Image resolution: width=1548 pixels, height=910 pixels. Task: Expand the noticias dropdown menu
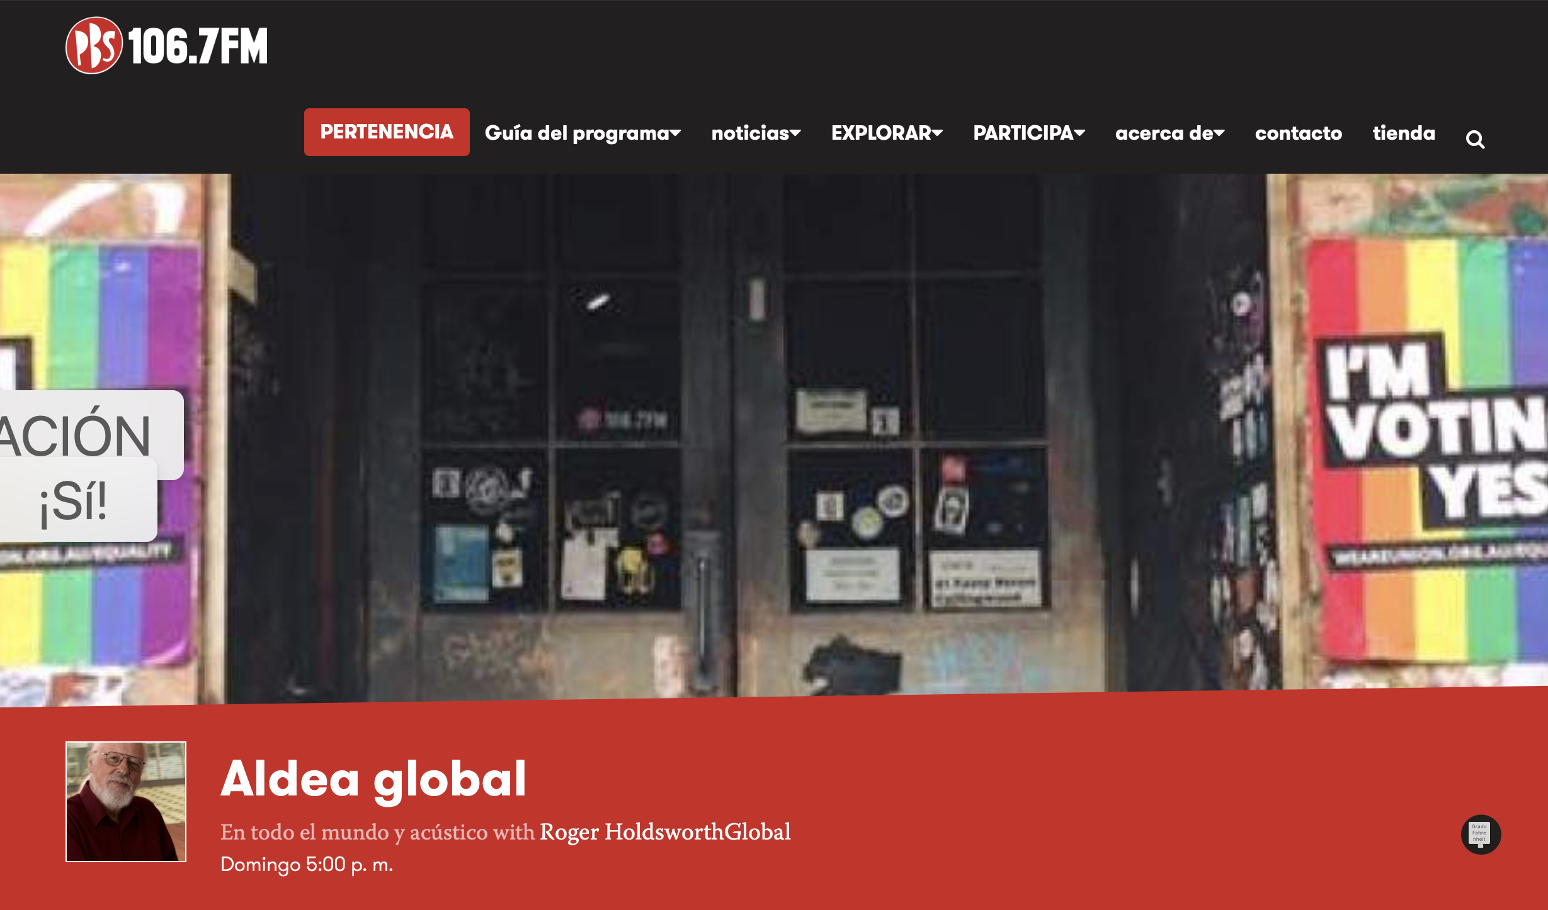tap(756, 133)
